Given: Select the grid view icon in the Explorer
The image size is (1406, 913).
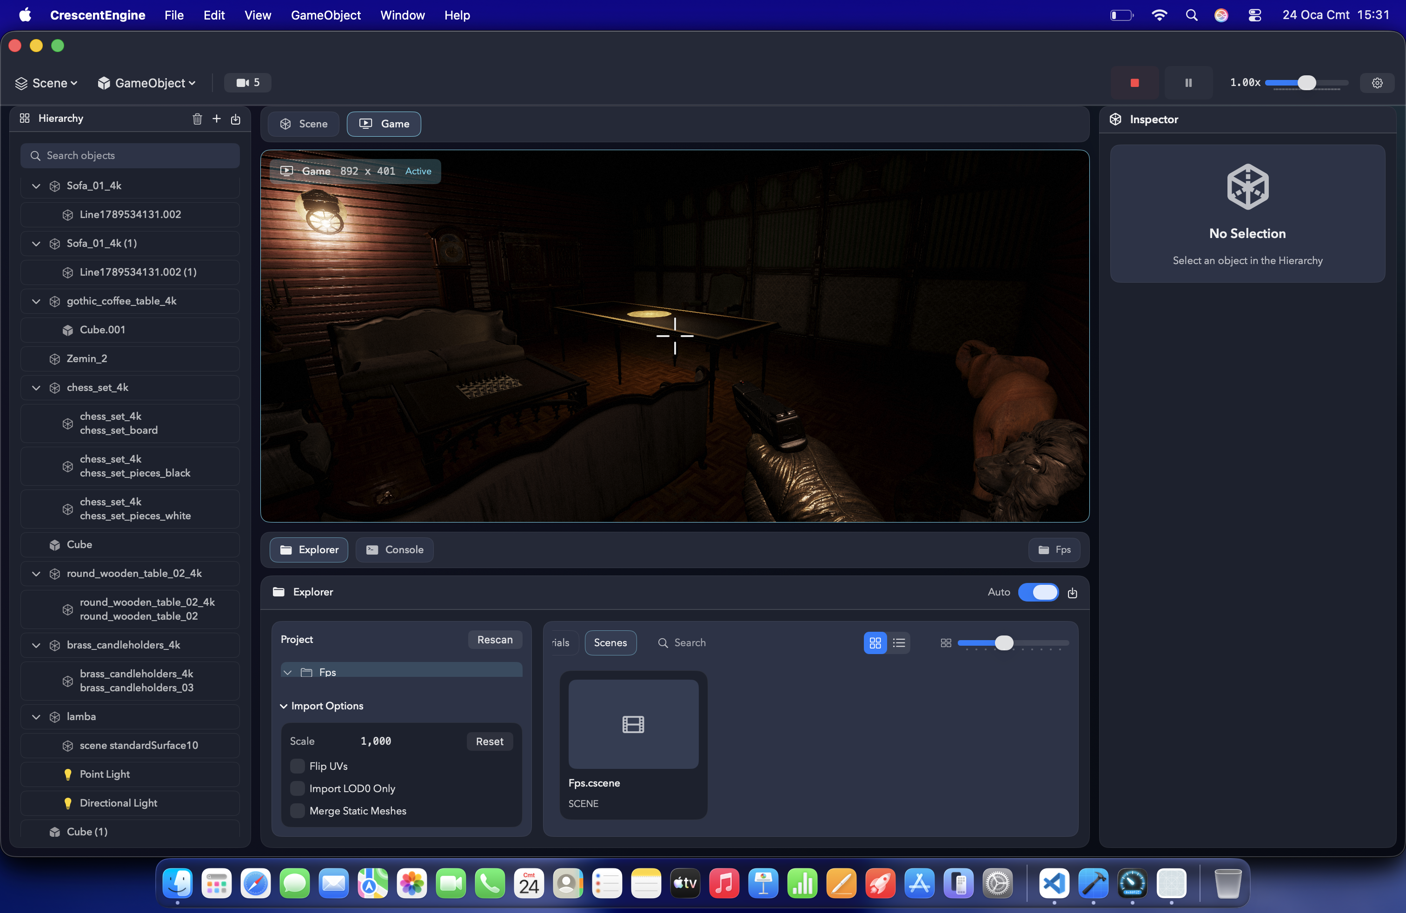Looking at the screenshot, I should 875,642.
